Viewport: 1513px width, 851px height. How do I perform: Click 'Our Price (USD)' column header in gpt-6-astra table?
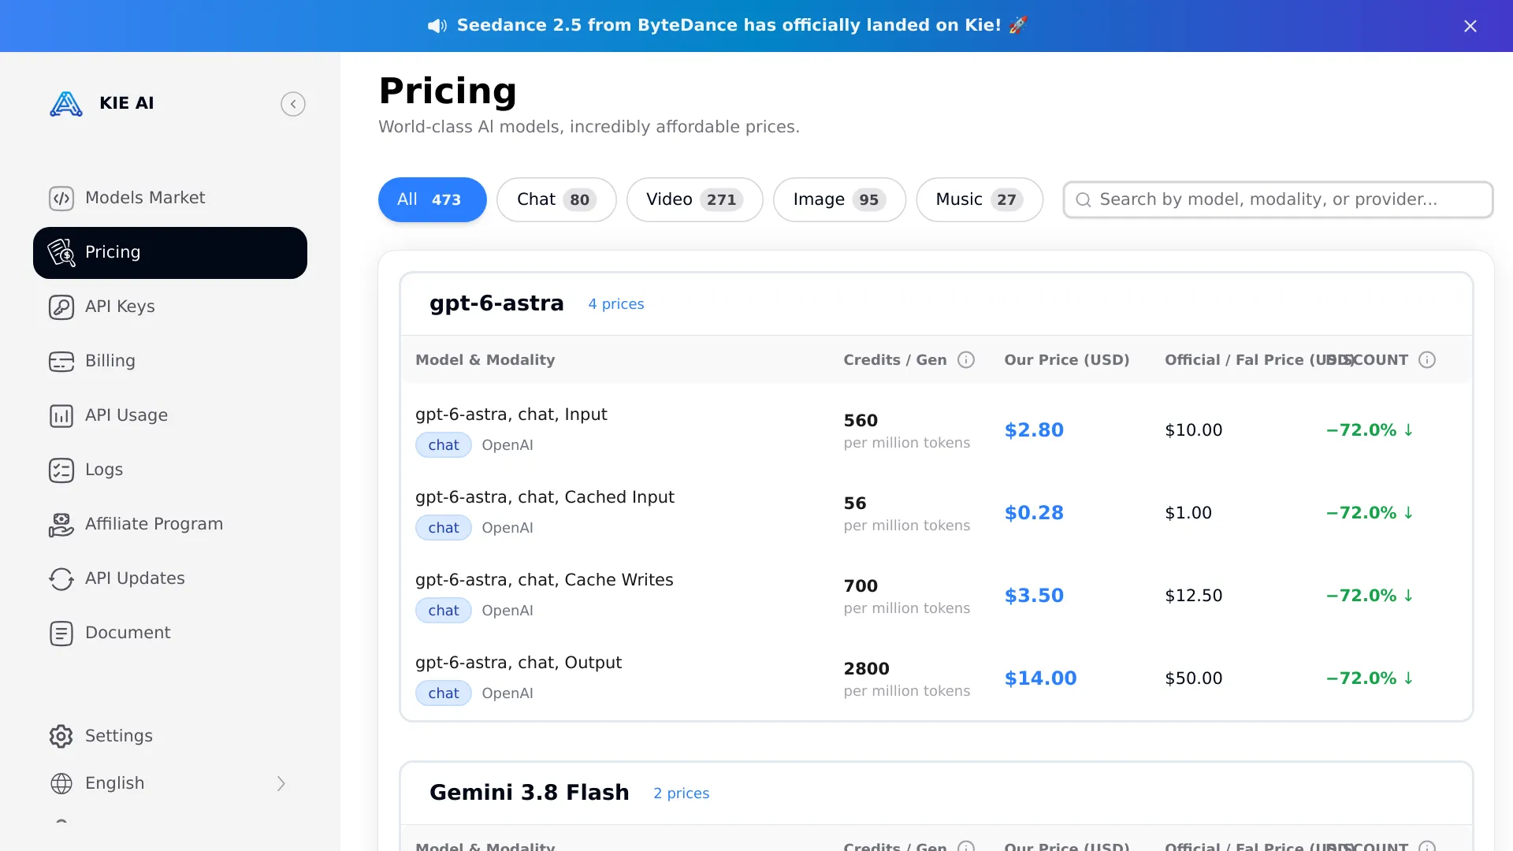pos(1067,360)
